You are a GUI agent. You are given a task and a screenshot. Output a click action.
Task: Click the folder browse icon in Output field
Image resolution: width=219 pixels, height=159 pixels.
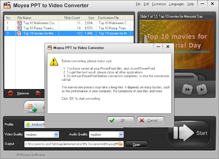(x=120, y=144)
